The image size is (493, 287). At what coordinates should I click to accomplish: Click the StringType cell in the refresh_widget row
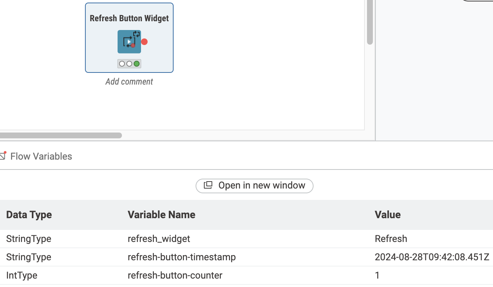(29, 239)
